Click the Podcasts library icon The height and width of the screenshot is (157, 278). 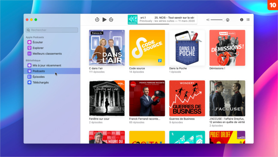[x=30, y=71]
